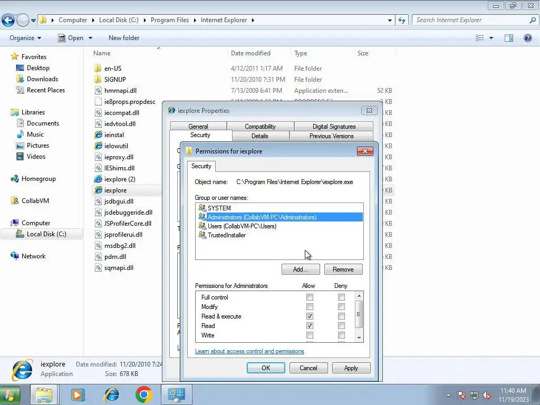
Task: Select the ielowutil application icon
Action: pyautogui.click(x=98, y=146)
